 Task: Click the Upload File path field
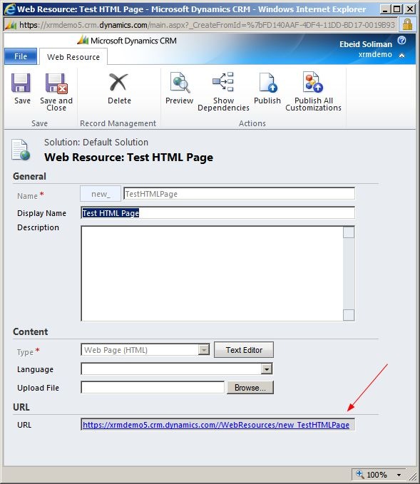pyautogui.click(x=153, y=387)
